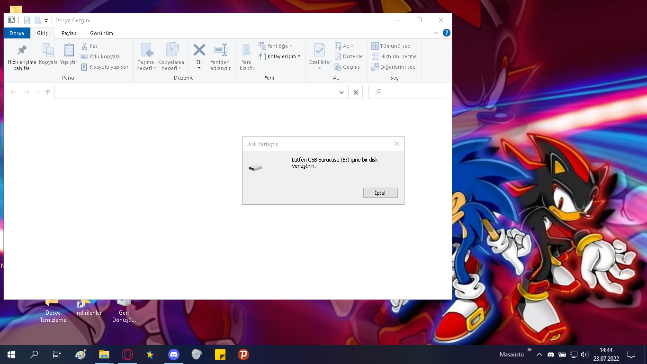The height and width of the screenshot is (364, 647).
Task: Click the İptal button in the dialog
Action: pos(380,193)
